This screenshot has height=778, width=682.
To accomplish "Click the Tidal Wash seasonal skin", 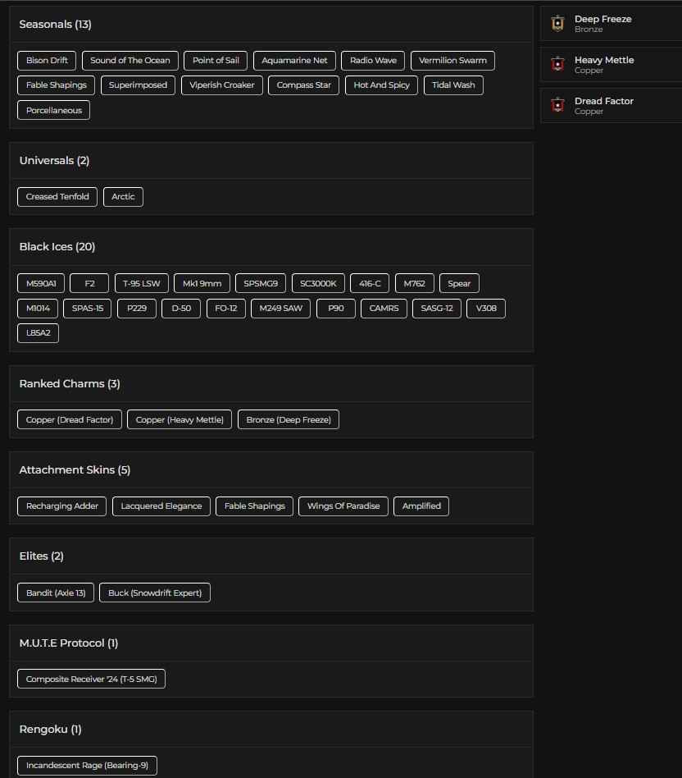I will tap(453, 85).
